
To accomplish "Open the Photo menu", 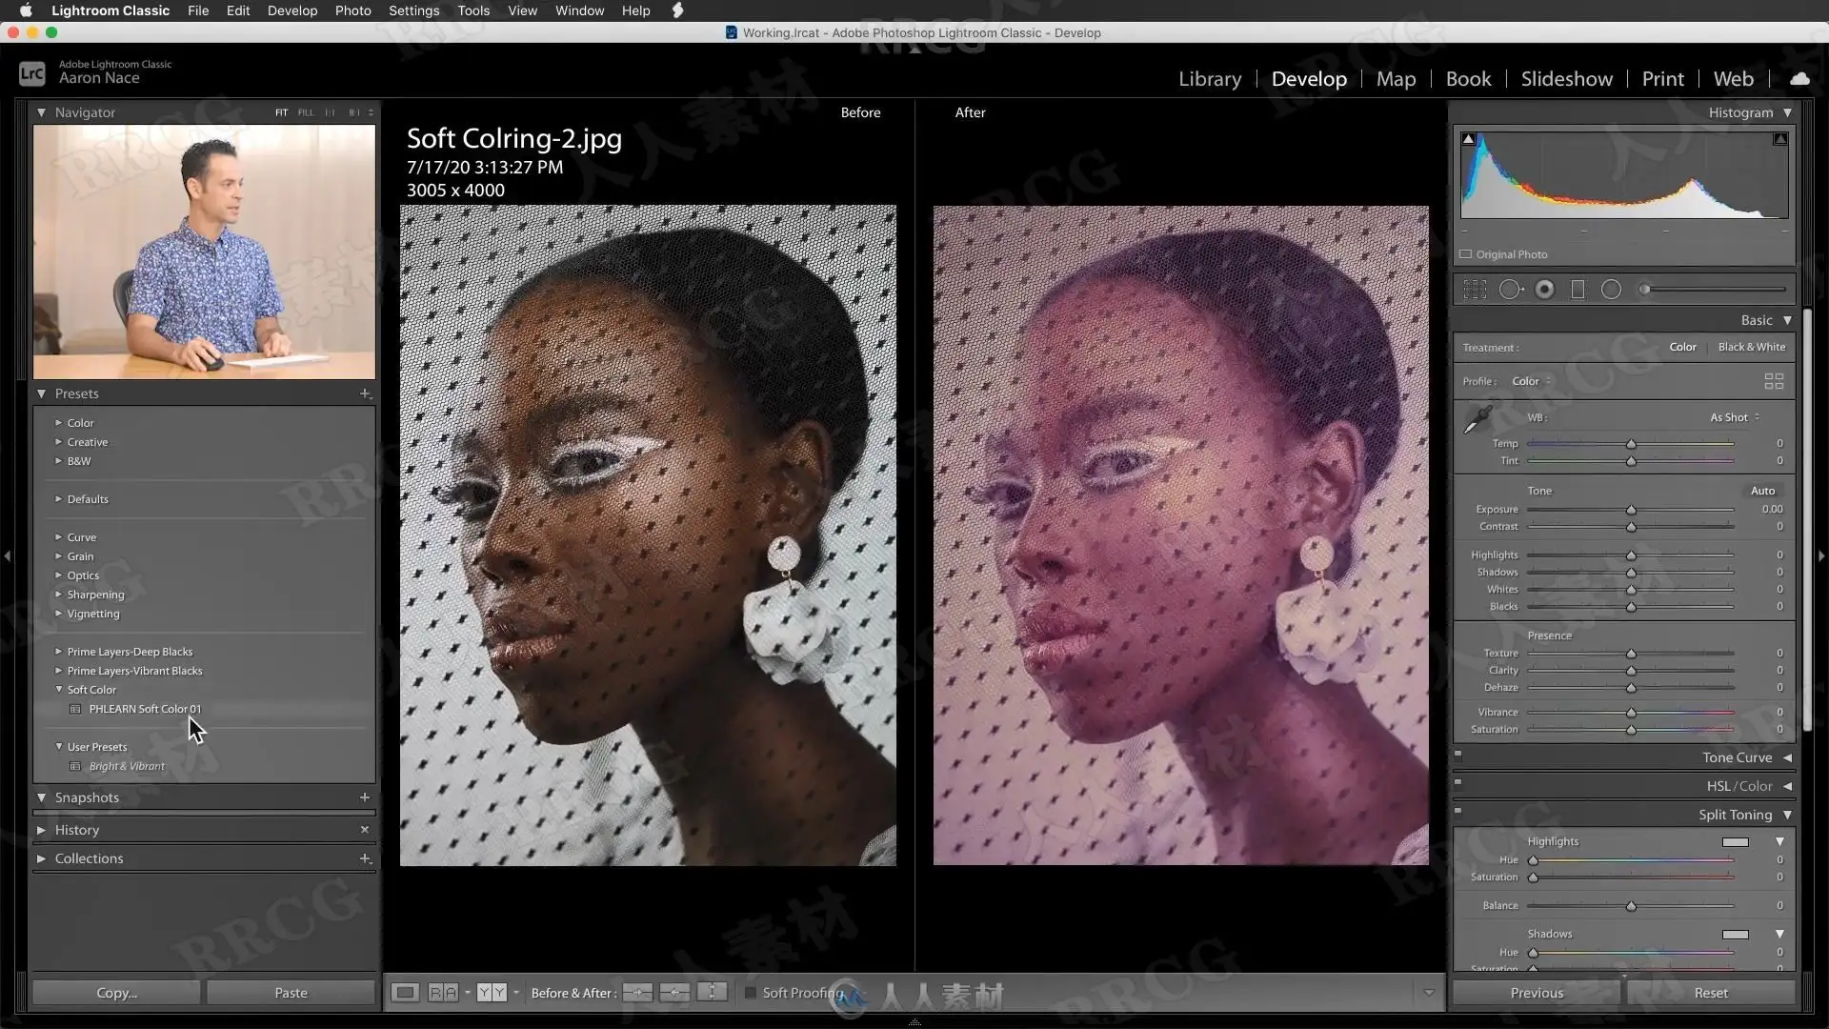I will (352, 10).
